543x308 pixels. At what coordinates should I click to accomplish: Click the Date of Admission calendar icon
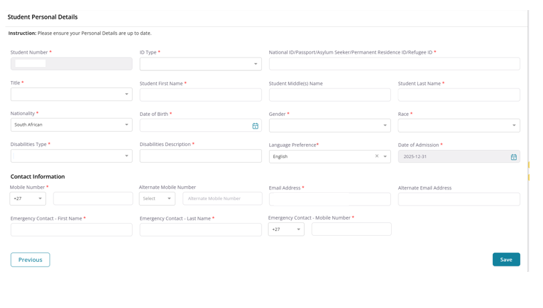coord(514,157)
